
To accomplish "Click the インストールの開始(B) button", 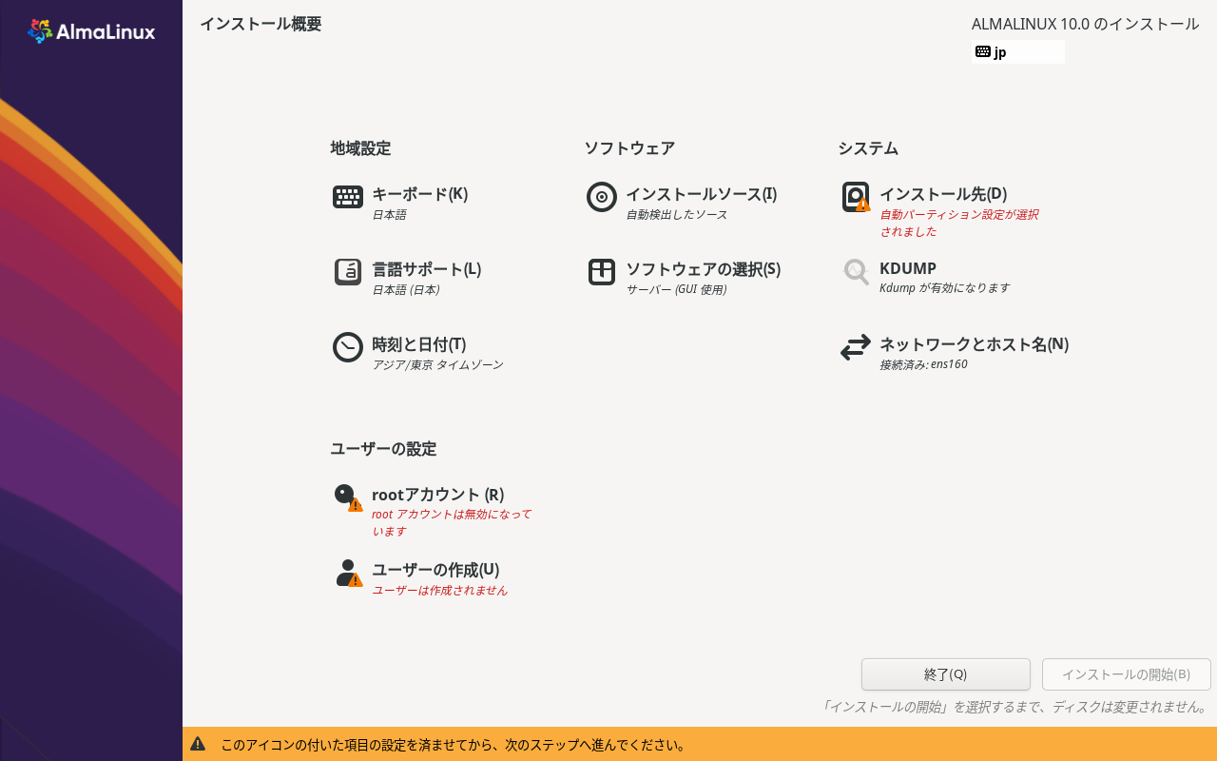I will pyautogui.click(x=1127, y=674).
